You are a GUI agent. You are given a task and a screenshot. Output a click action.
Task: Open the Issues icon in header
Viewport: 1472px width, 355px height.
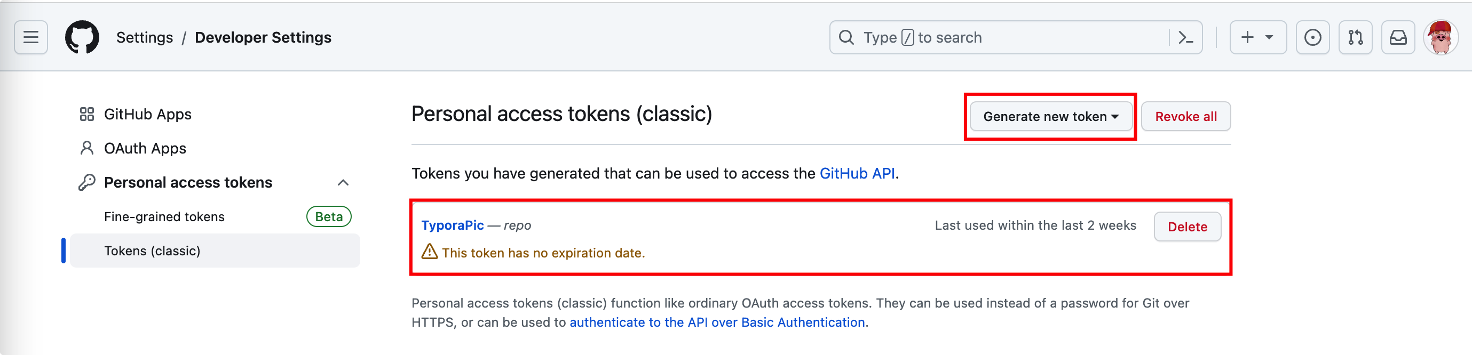tap(1312, 38)
